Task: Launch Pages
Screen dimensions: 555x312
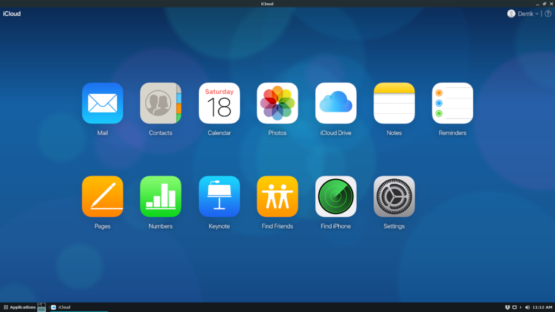Action: [x=102, y=197]
